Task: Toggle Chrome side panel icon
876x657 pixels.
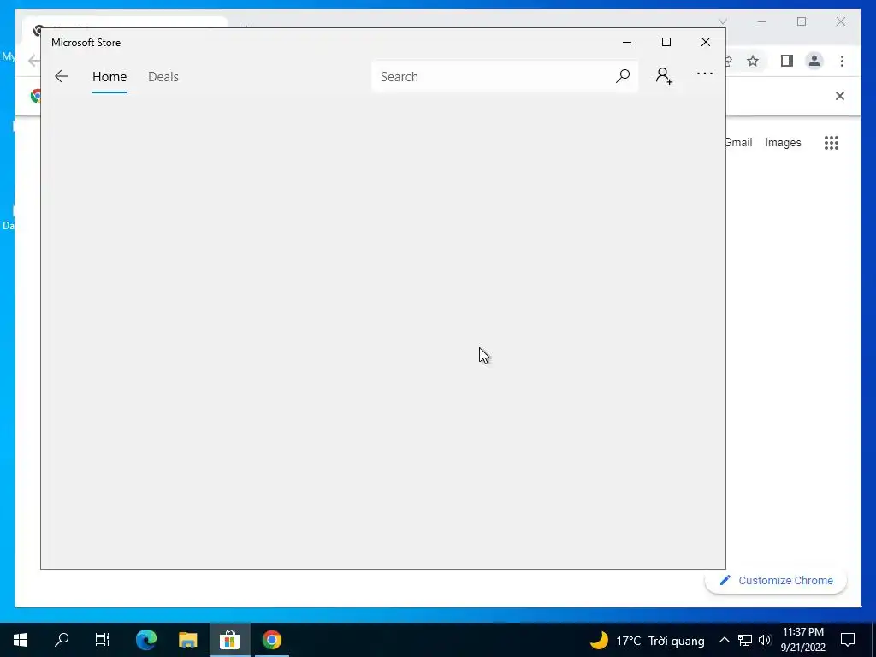Action: 787,61
